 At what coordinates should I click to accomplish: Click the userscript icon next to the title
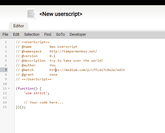(31, 14)
